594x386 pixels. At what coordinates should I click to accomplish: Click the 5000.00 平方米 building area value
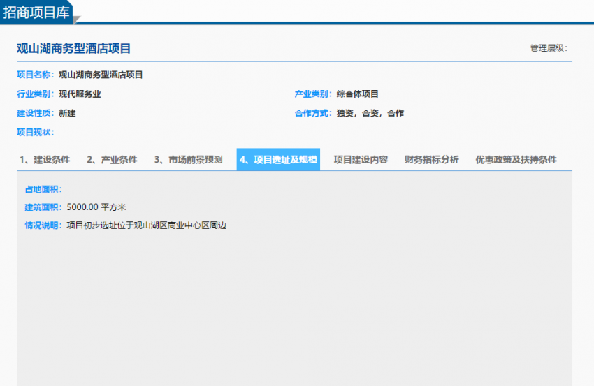click(96, 207)
